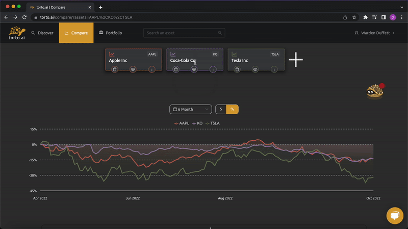Open the Portfolio page
Screen dimensions: 408x229
click(x=111, y=33)
